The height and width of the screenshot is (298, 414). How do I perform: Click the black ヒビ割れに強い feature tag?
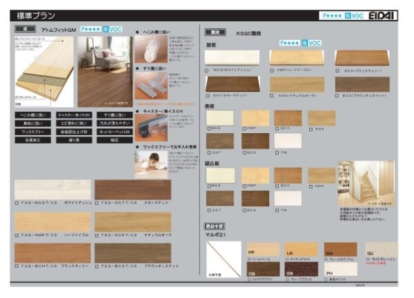point(74,123)
